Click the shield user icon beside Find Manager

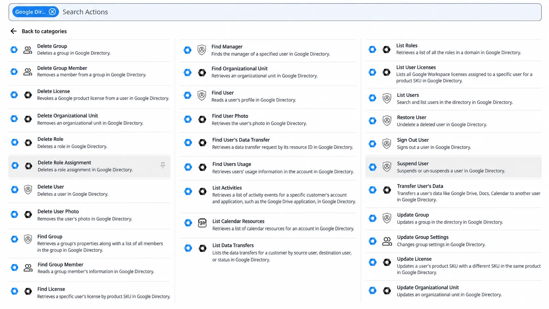[x=202, y=50]
